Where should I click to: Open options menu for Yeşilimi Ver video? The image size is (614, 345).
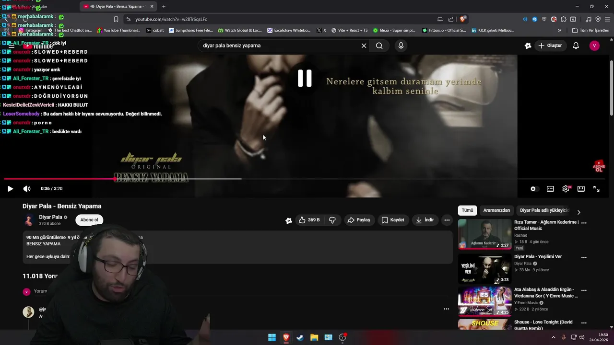pyautogui.click(x=584, y=257)
